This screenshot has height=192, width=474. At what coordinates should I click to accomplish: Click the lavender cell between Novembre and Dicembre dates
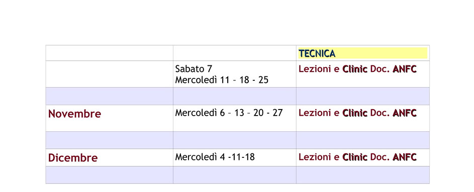(235, 140)
